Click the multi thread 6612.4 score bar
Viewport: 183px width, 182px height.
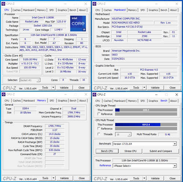coord(146,125)
